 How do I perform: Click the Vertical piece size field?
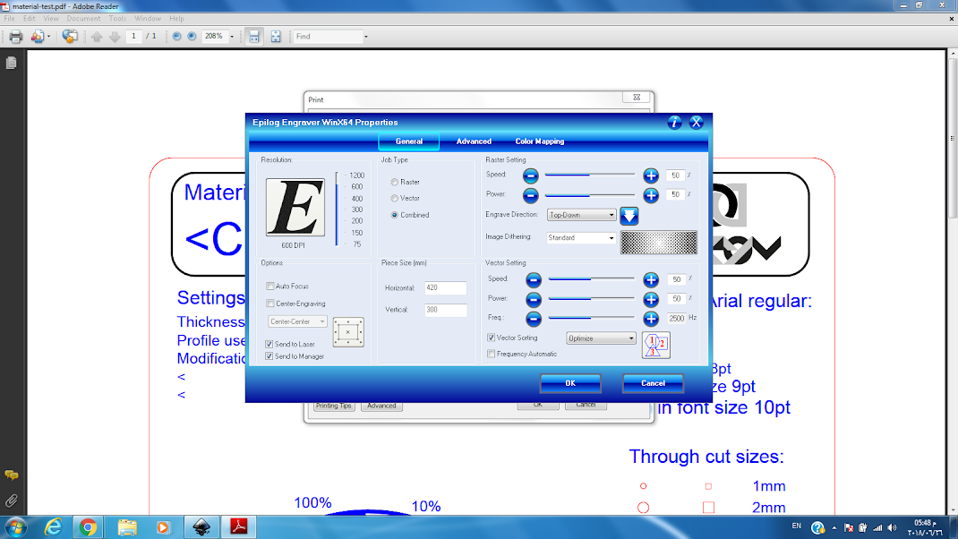pyautogui.click(x=445, y=310)
